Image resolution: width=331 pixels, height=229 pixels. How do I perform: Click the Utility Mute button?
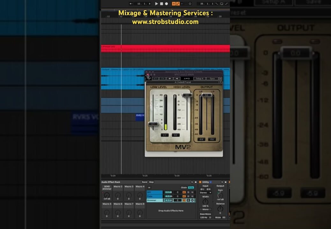pos(218,218)
